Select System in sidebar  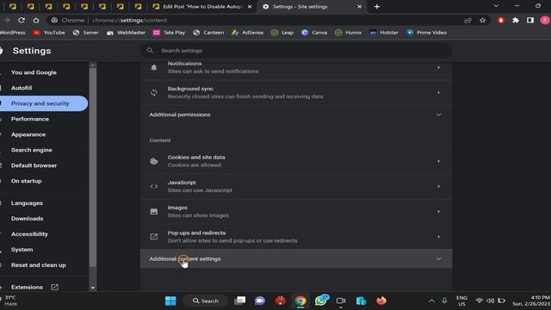(x=22, y=249)
